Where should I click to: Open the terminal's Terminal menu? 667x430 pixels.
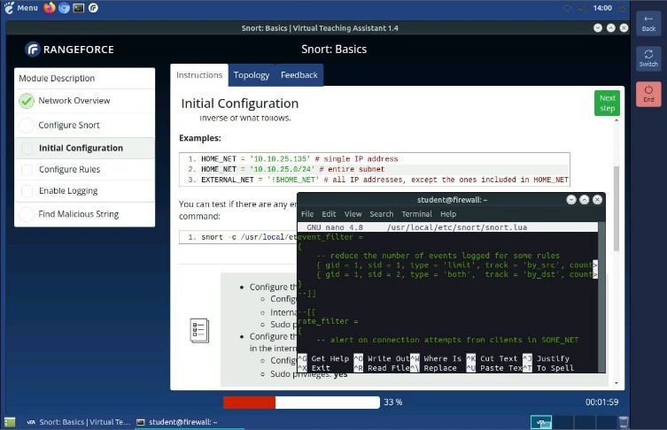(416, 214)
